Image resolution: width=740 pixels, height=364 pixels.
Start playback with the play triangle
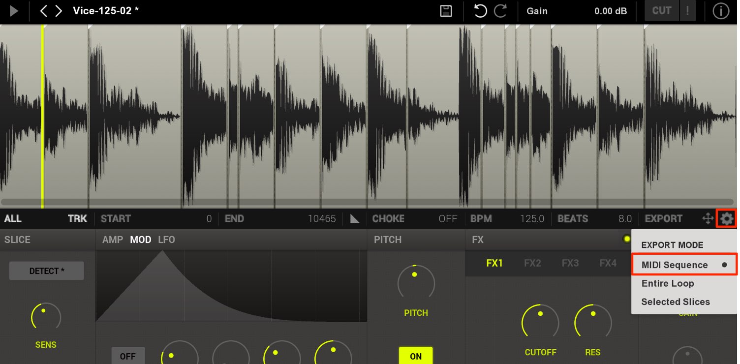click(14, 11)
